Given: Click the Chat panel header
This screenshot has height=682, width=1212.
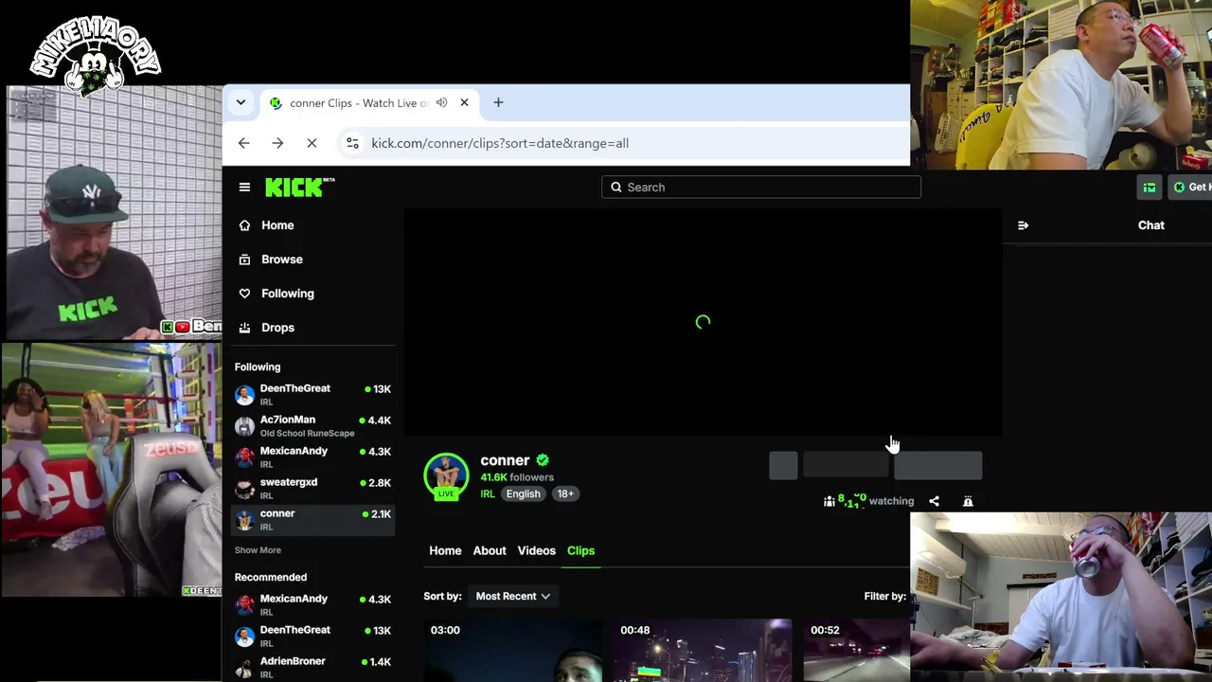Looking at the screenshot, I should [x=1151, y=225].
